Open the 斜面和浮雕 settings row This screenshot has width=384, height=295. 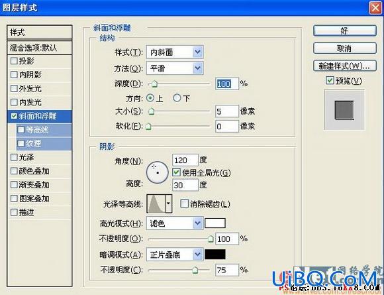[x=40, y=116]
